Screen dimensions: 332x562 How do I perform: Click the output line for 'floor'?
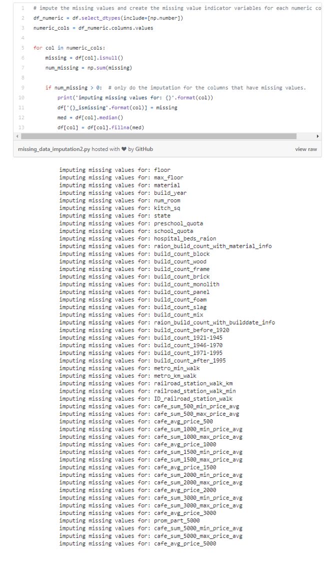click(x=114, y=170)
